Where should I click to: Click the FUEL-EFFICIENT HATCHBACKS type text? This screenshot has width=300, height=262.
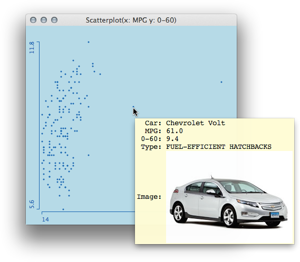[219, 147]
